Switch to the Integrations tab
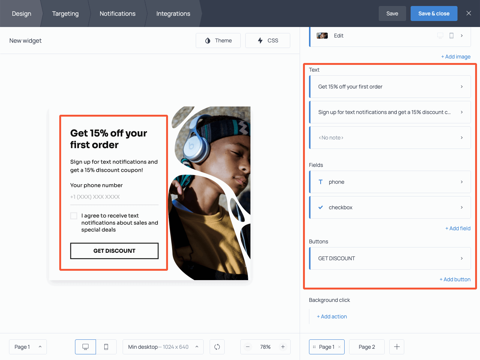The height and width of the screenshot is (360, 480). [173, 13]
